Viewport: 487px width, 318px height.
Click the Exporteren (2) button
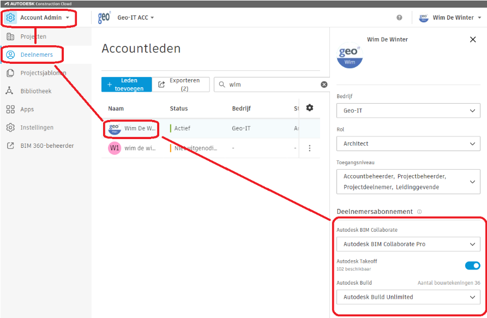(181, 85)
